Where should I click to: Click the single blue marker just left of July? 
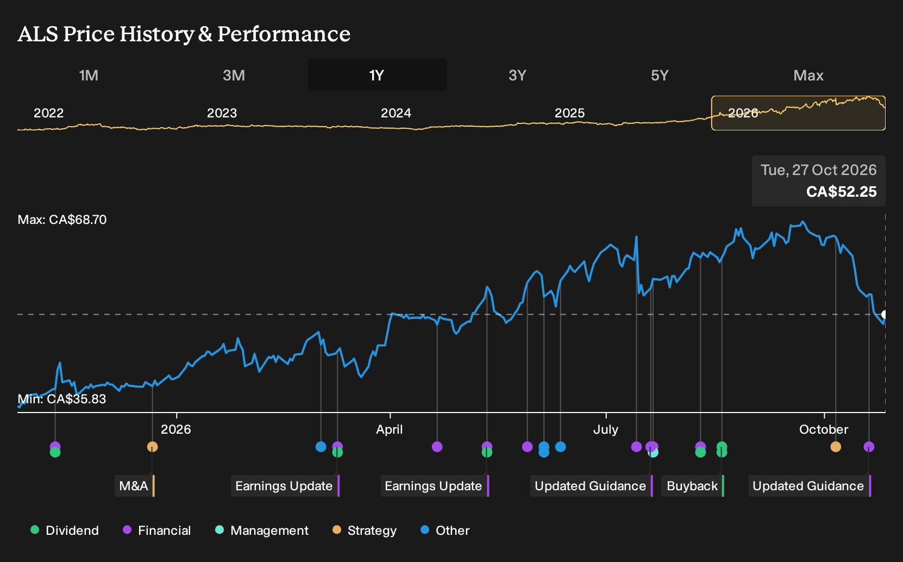pyautogui.click(x=561, y=447)
